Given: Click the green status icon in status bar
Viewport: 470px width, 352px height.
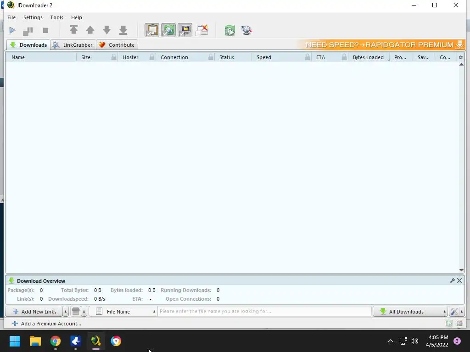Looking at the screenshot, I should pyautogui.click(x=449, y=323).
